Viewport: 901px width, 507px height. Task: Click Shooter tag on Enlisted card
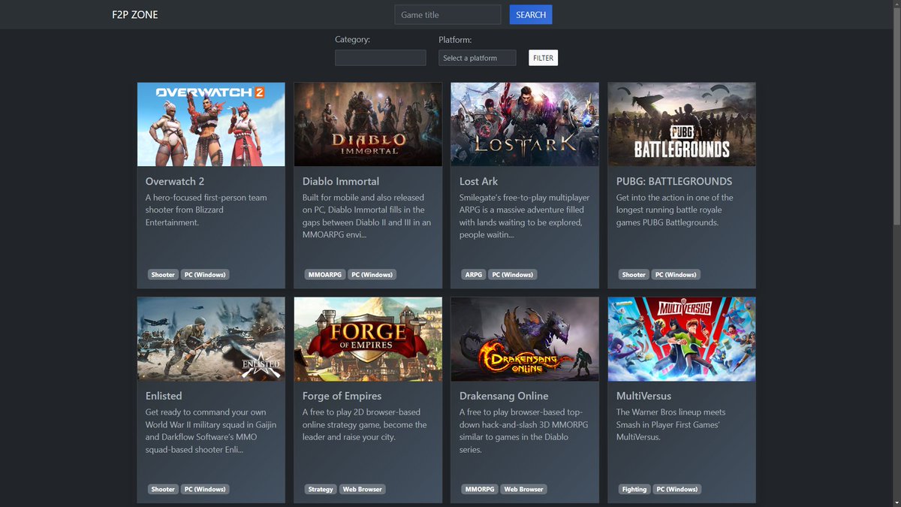point(163,489)
